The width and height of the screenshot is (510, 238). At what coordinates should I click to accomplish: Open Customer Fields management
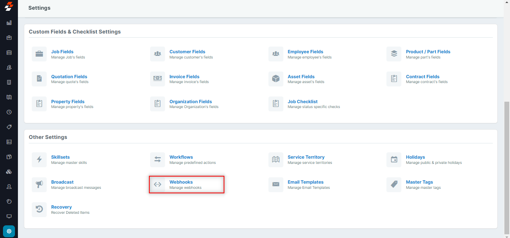(x=187, y=52)
